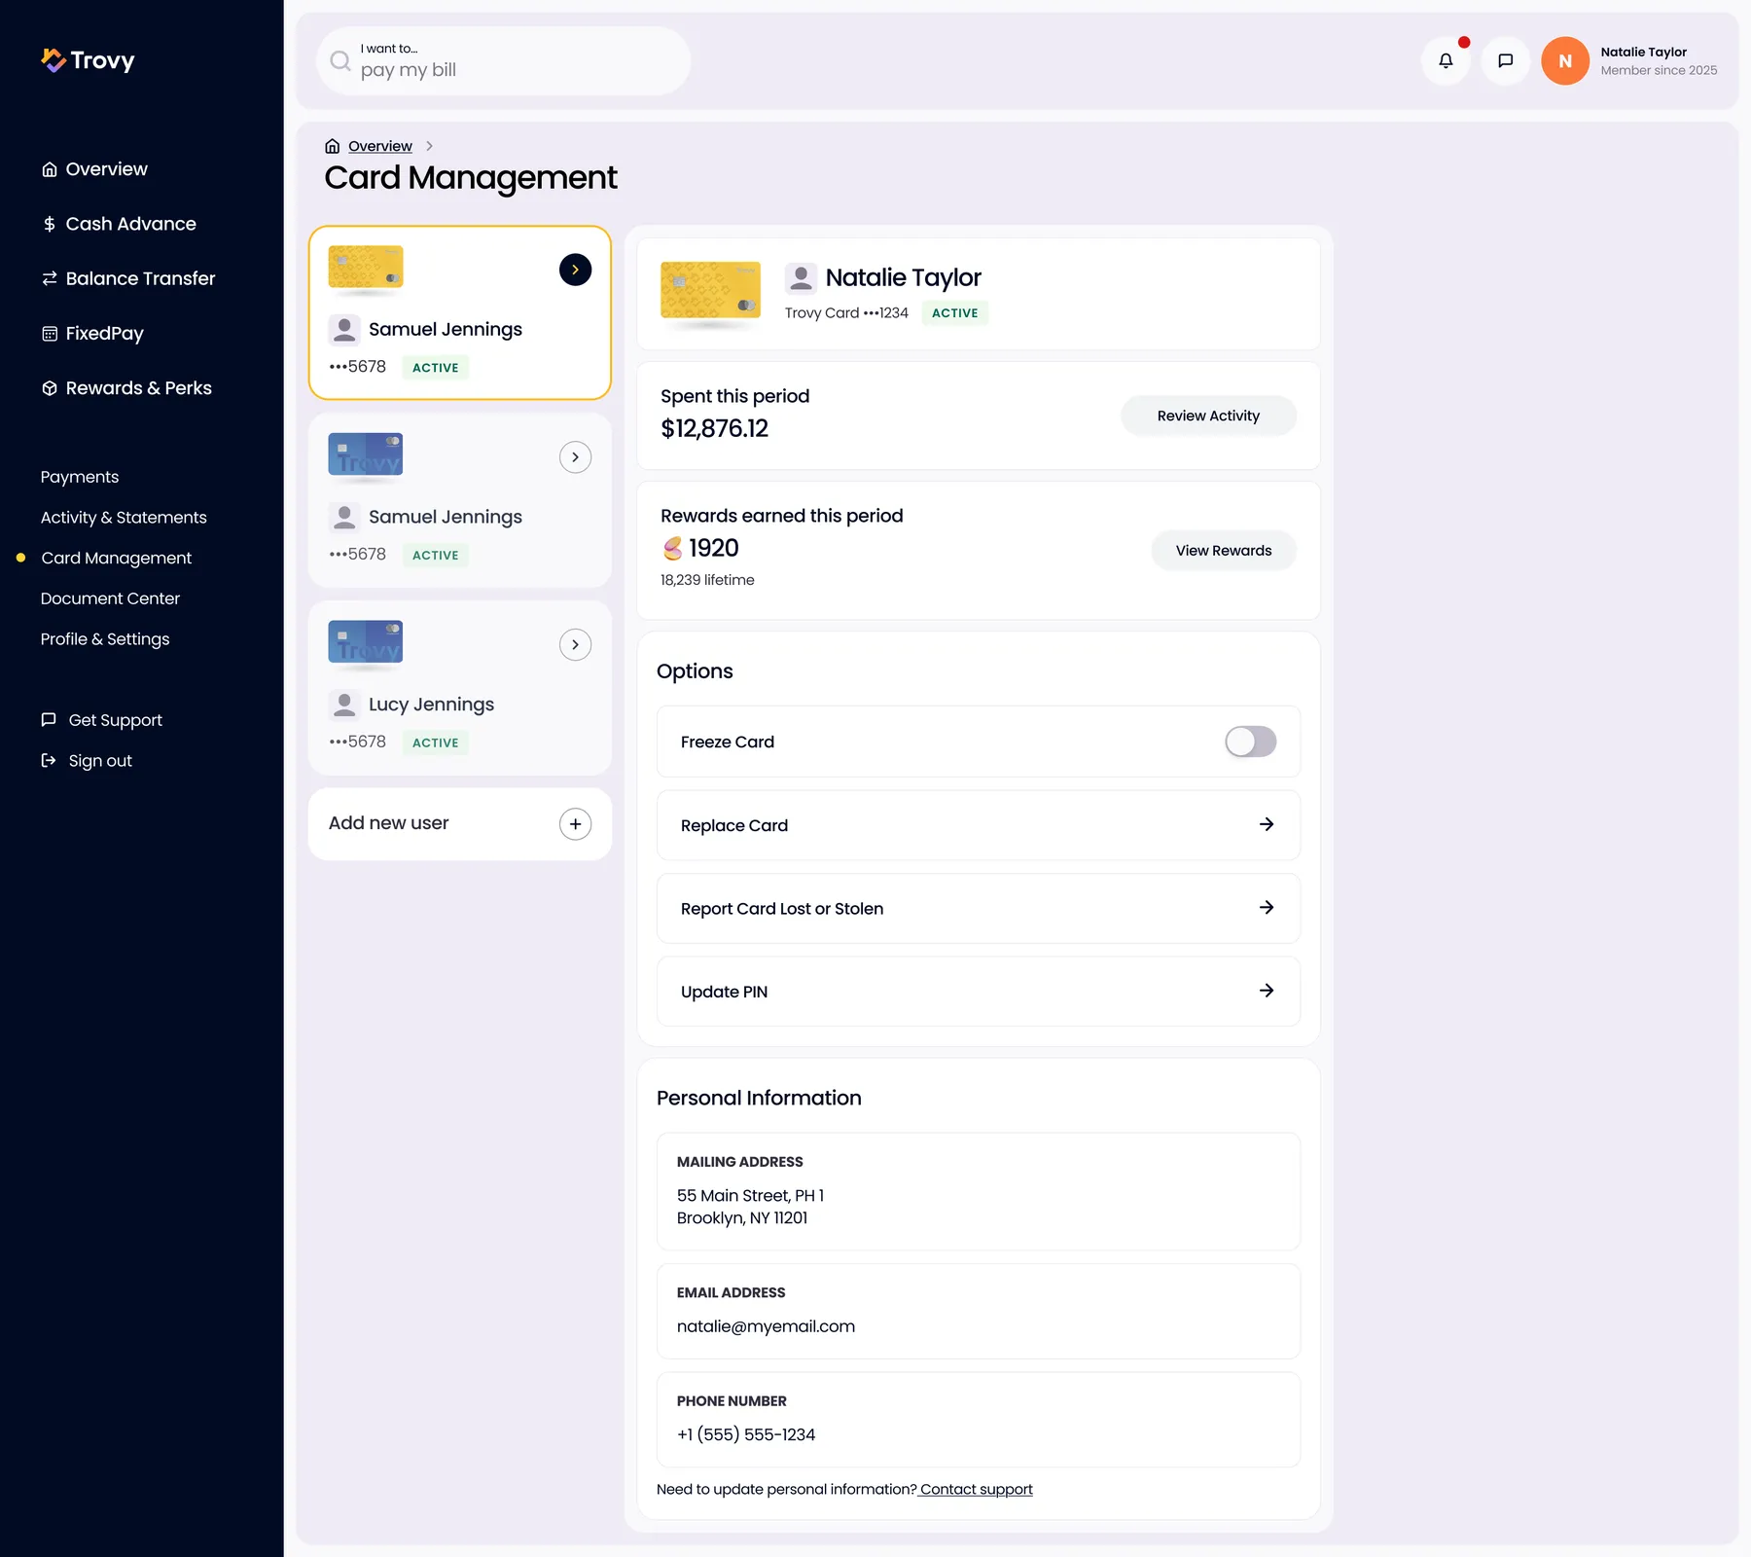Click the large yellow Trovy card image
Viewport: 1751px width, 1557px height.
pyautogui.click(x=710, y=290)
